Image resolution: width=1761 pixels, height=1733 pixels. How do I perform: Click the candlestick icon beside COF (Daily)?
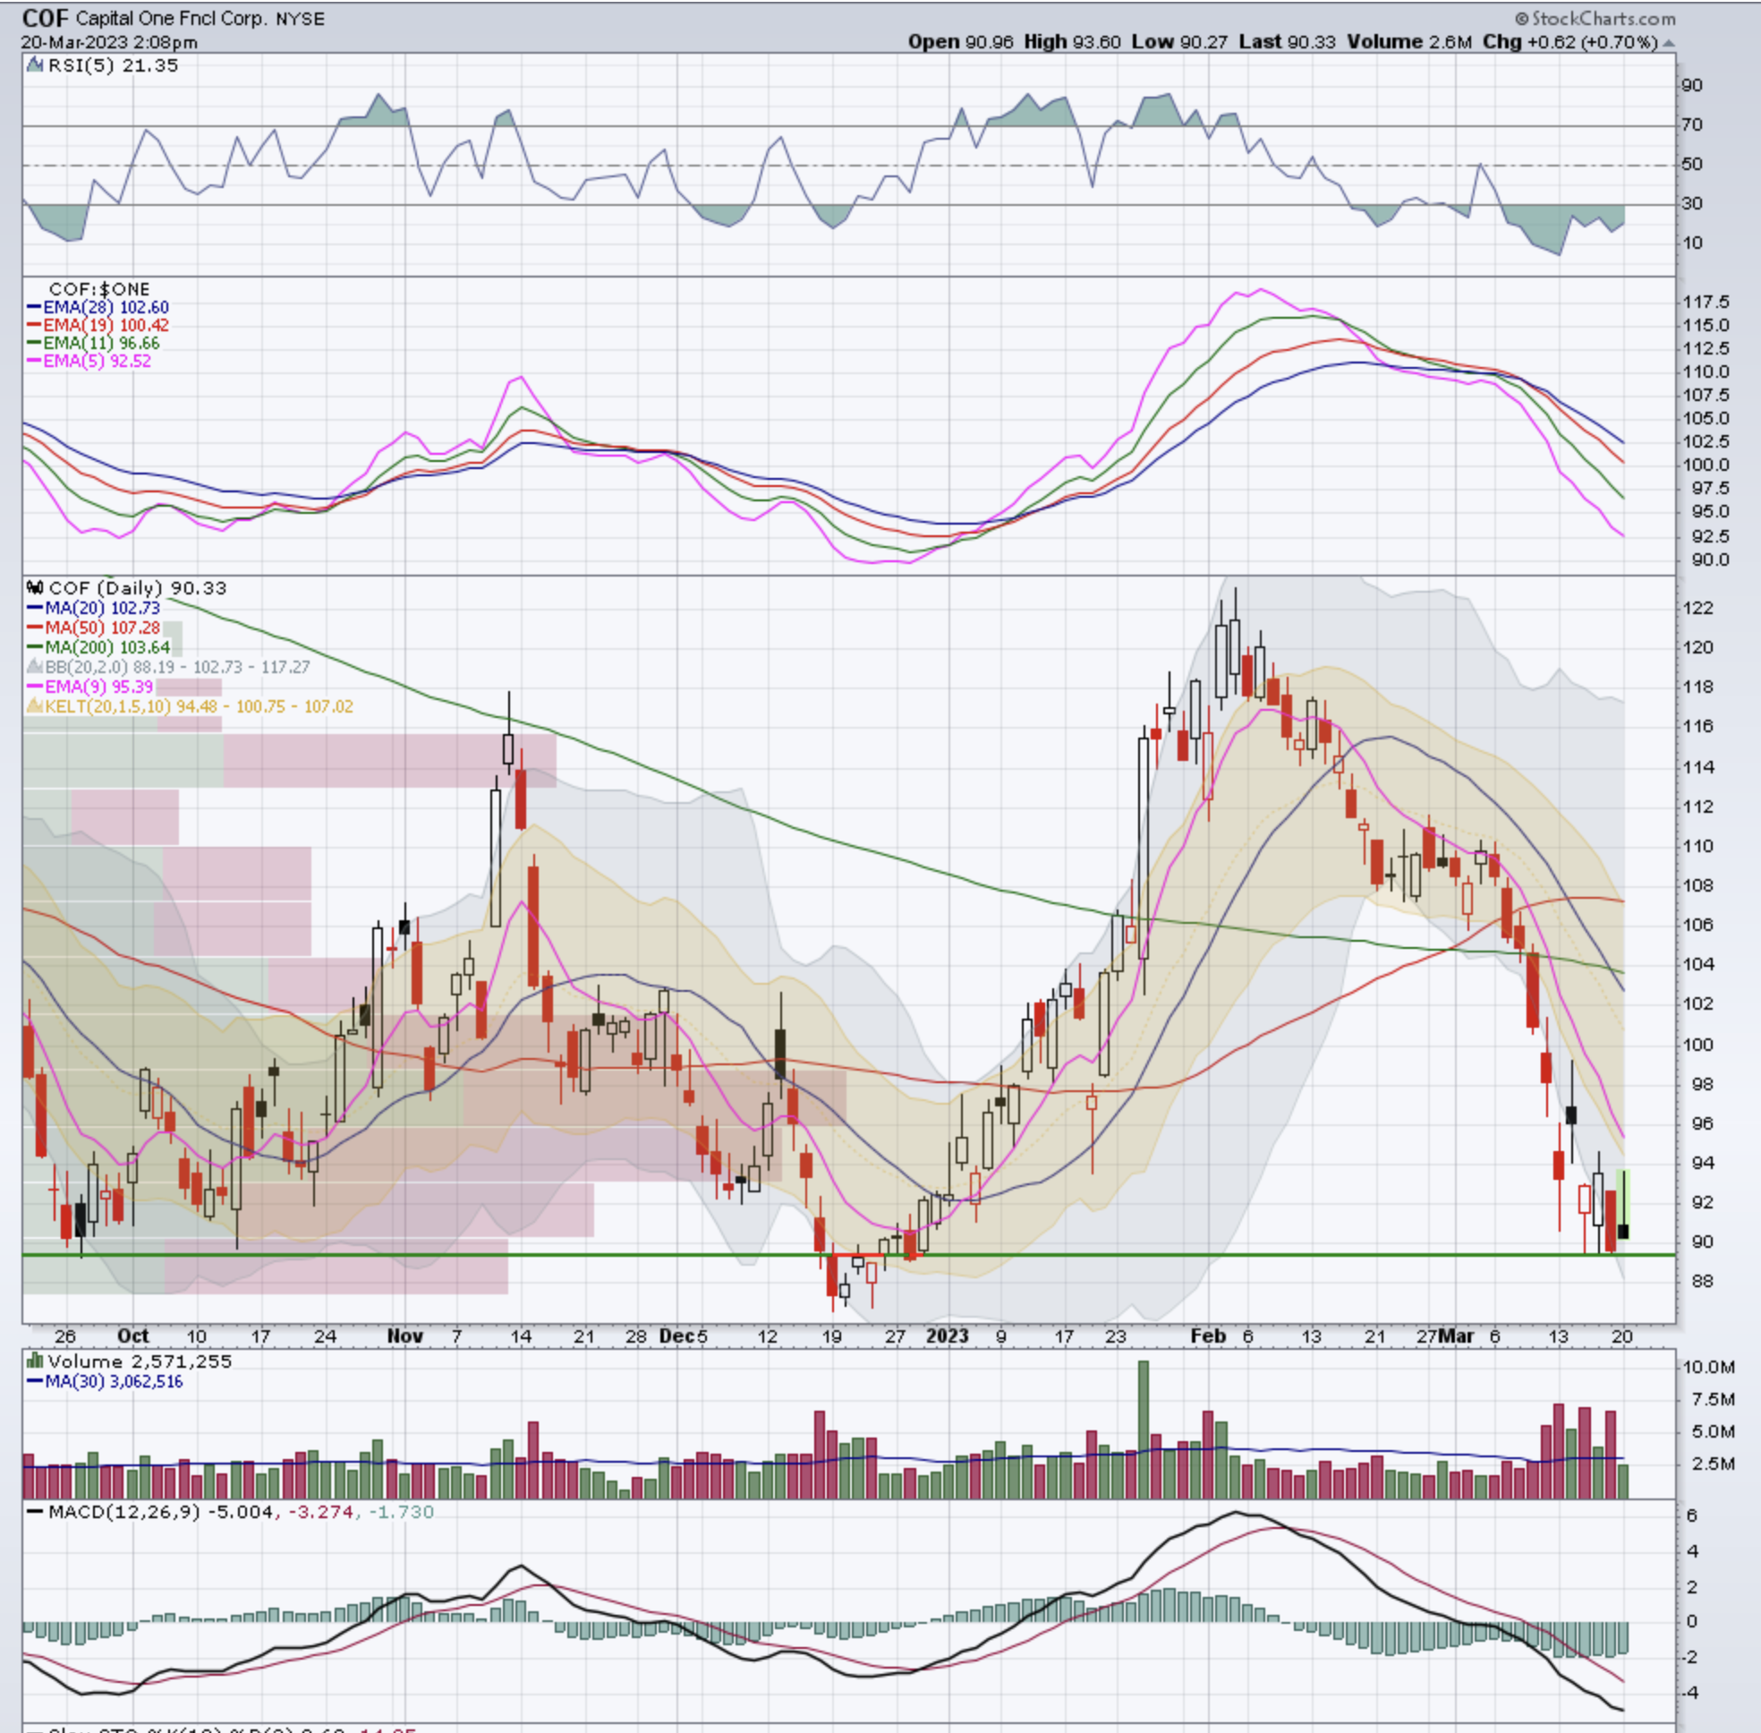[x=36, y=588]
